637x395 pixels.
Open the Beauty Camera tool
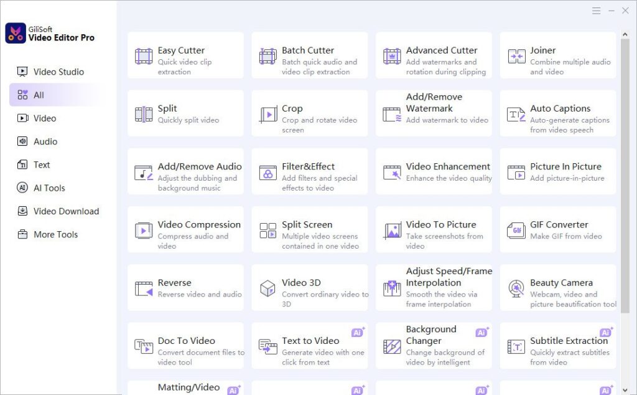pos(557,287)
